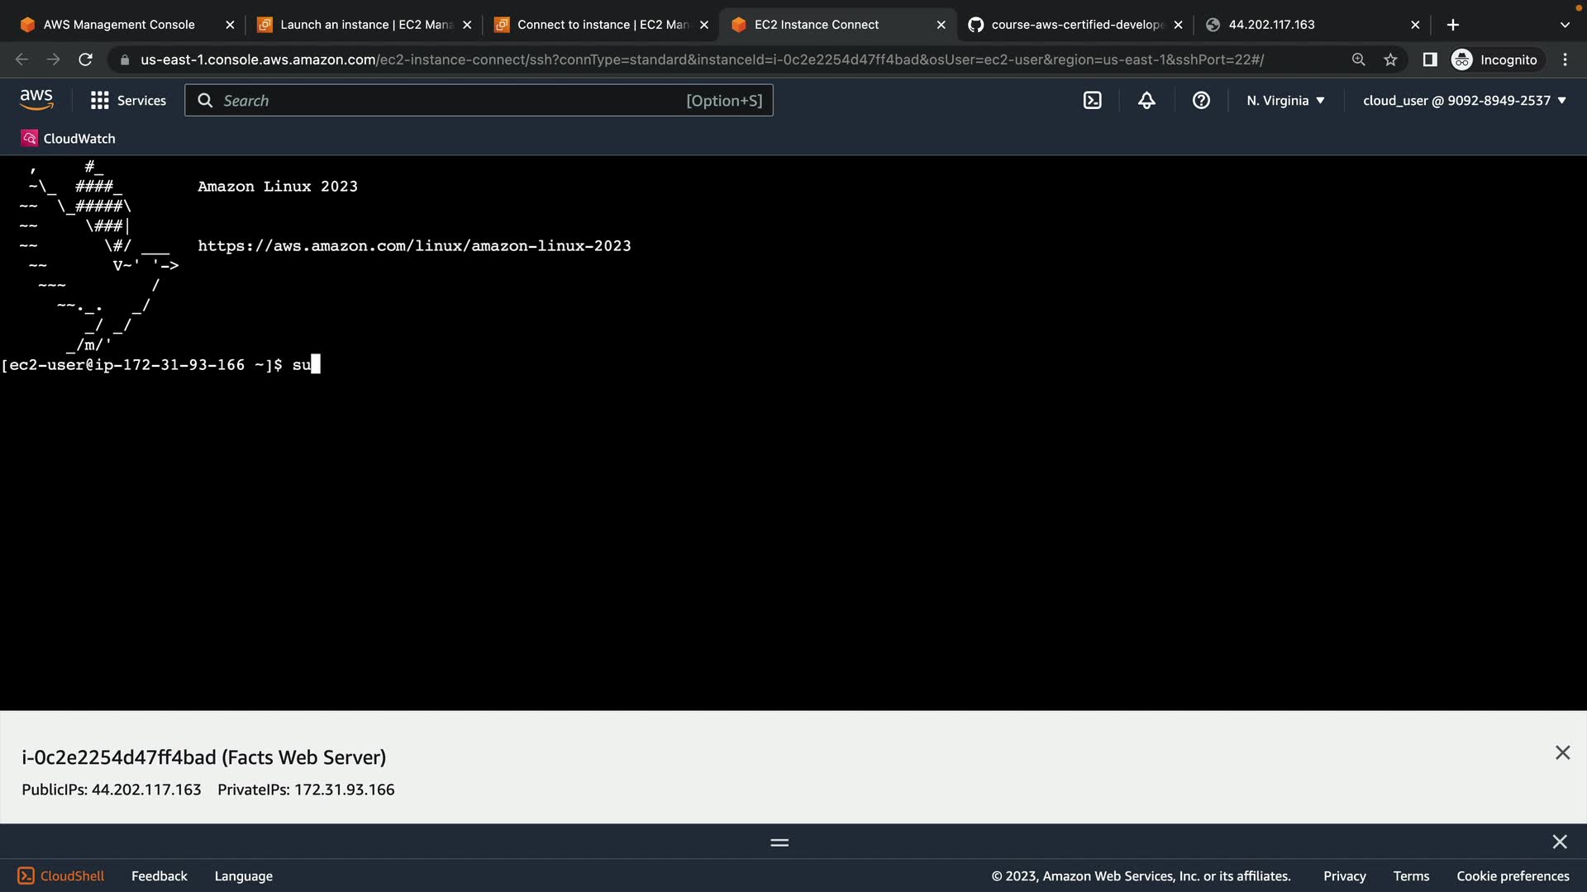The height and width of the screenshot is (892, 1587).
Task: Open the notifications bell
Action: pos(1146,101)
